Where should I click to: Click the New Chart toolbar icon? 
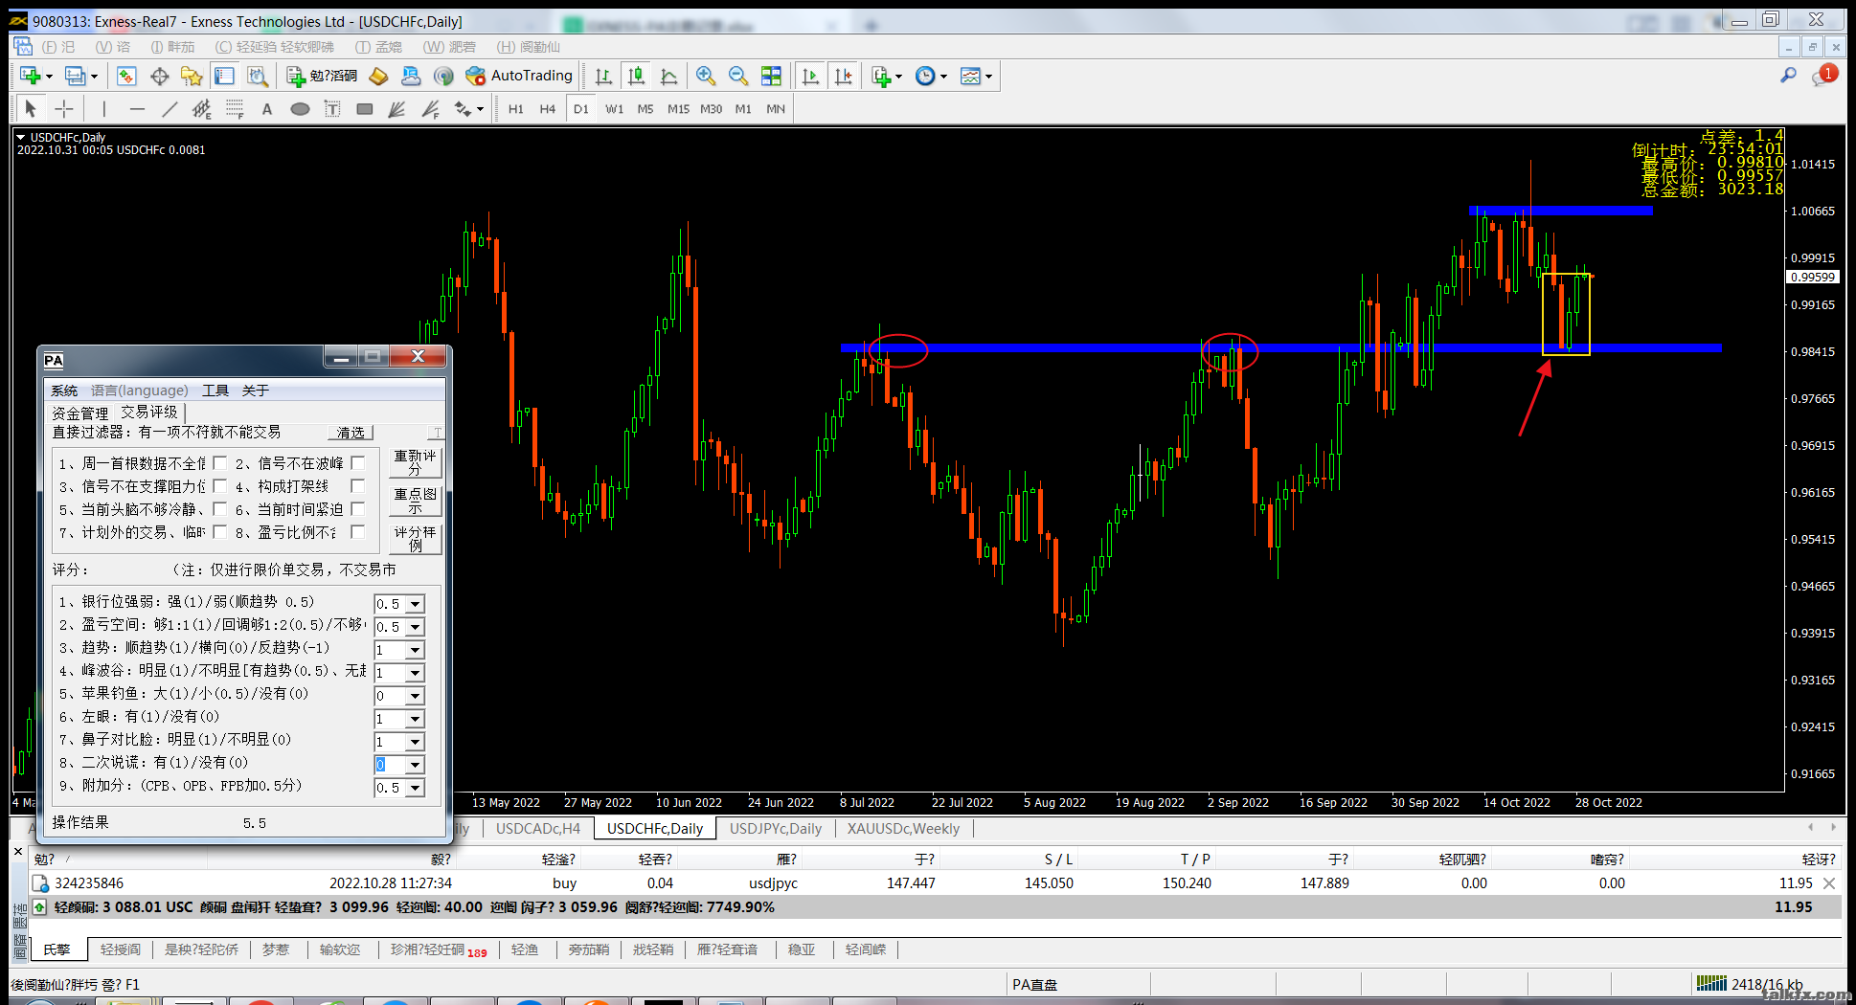pyautogui.click(x=31, y=76)
